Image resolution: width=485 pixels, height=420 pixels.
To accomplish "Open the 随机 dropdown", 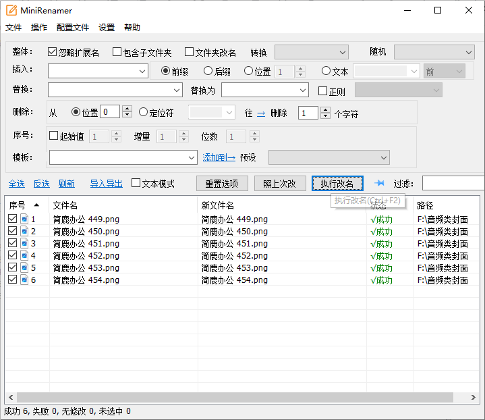I will pos(434,52).
